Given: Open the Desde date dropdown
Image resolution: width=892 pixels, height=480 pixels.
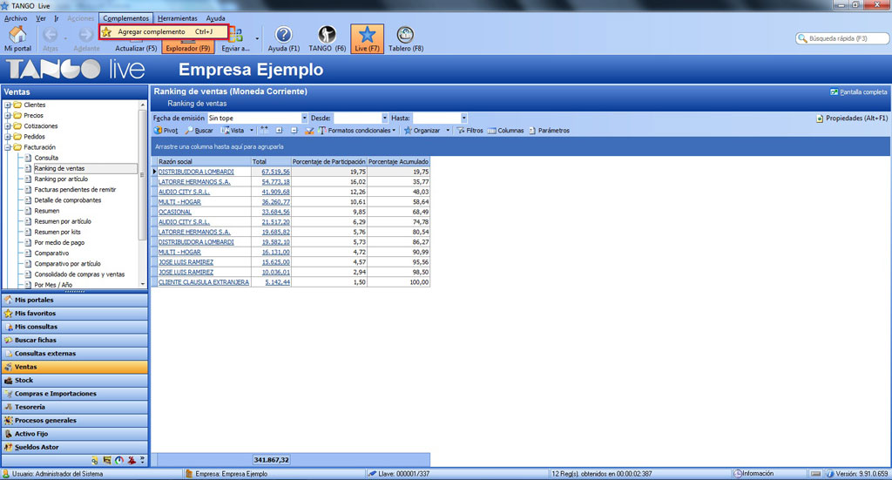Looking at the screenshot, I should tap(385, 118).
